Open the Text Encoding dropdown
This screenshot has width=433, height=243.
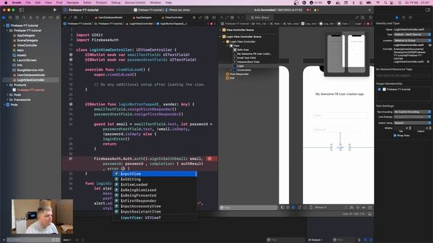pos(412,112)
